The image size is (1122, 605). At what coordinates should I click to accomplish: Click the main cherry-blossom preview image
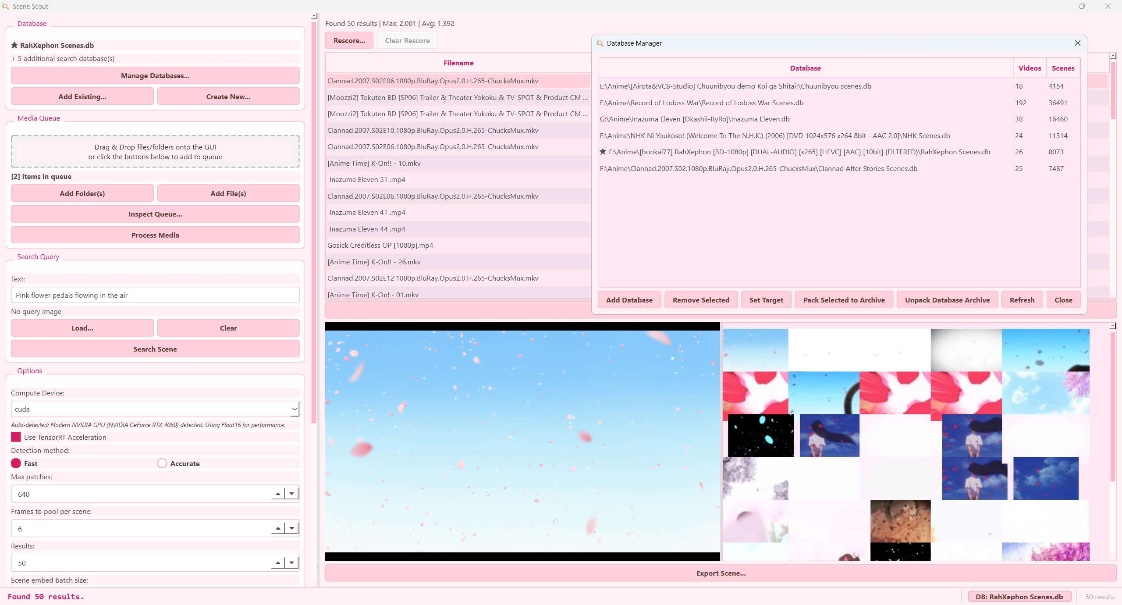(522, 441)
